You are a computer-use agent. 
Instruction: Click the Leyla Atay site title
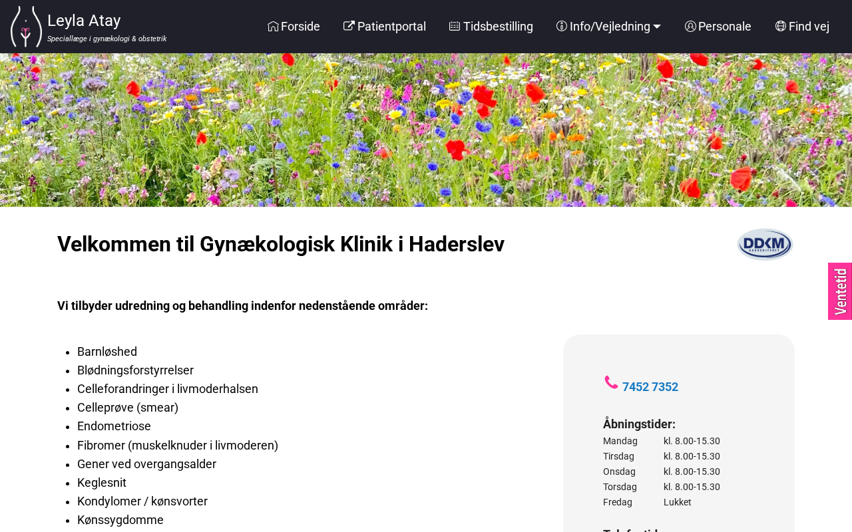(84, 21)
